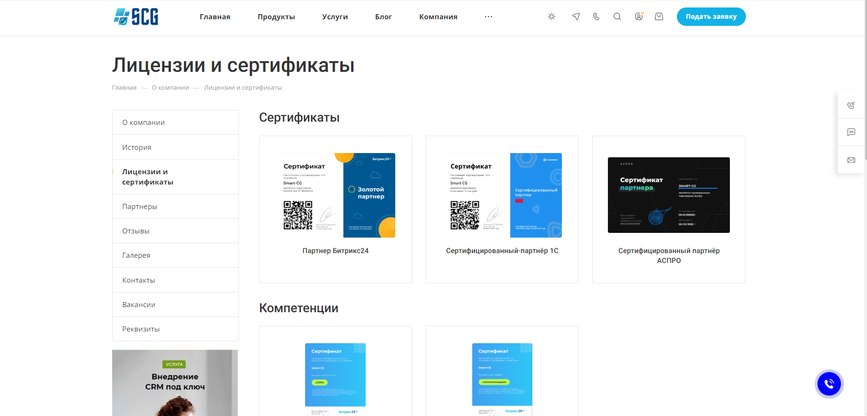Open the 'Продукты' menu item

pos(276,17)
